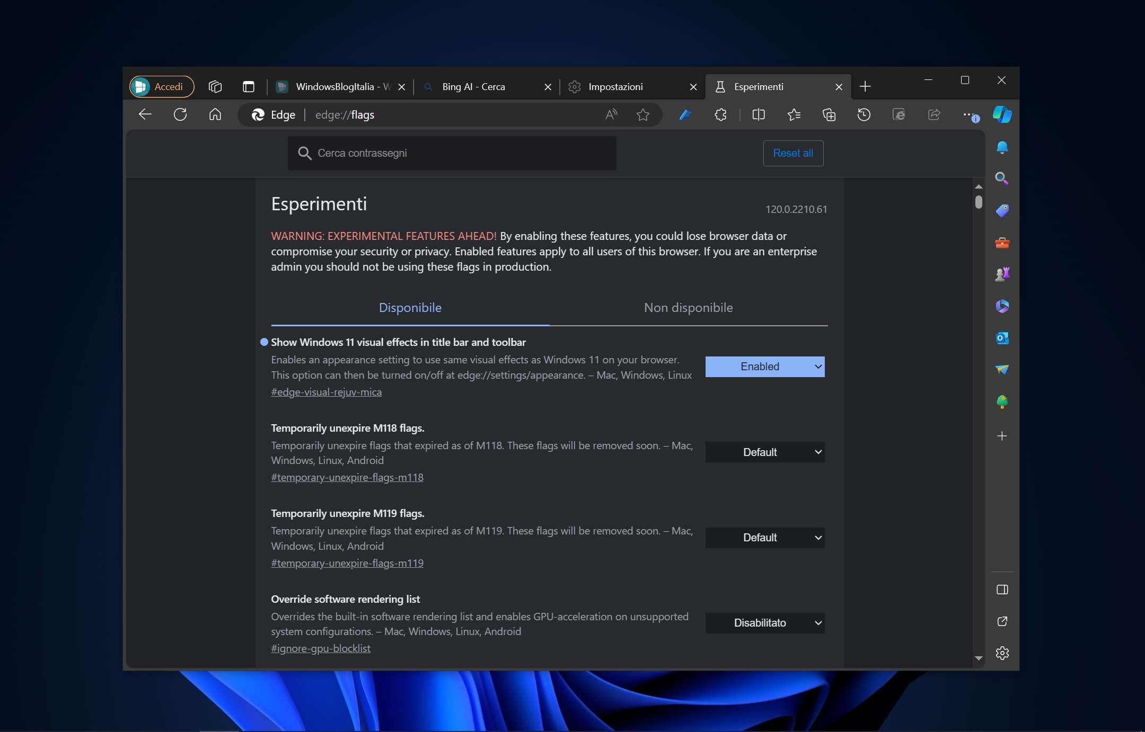Open Default dropdown for M118 flags

(x=765, y=452)
